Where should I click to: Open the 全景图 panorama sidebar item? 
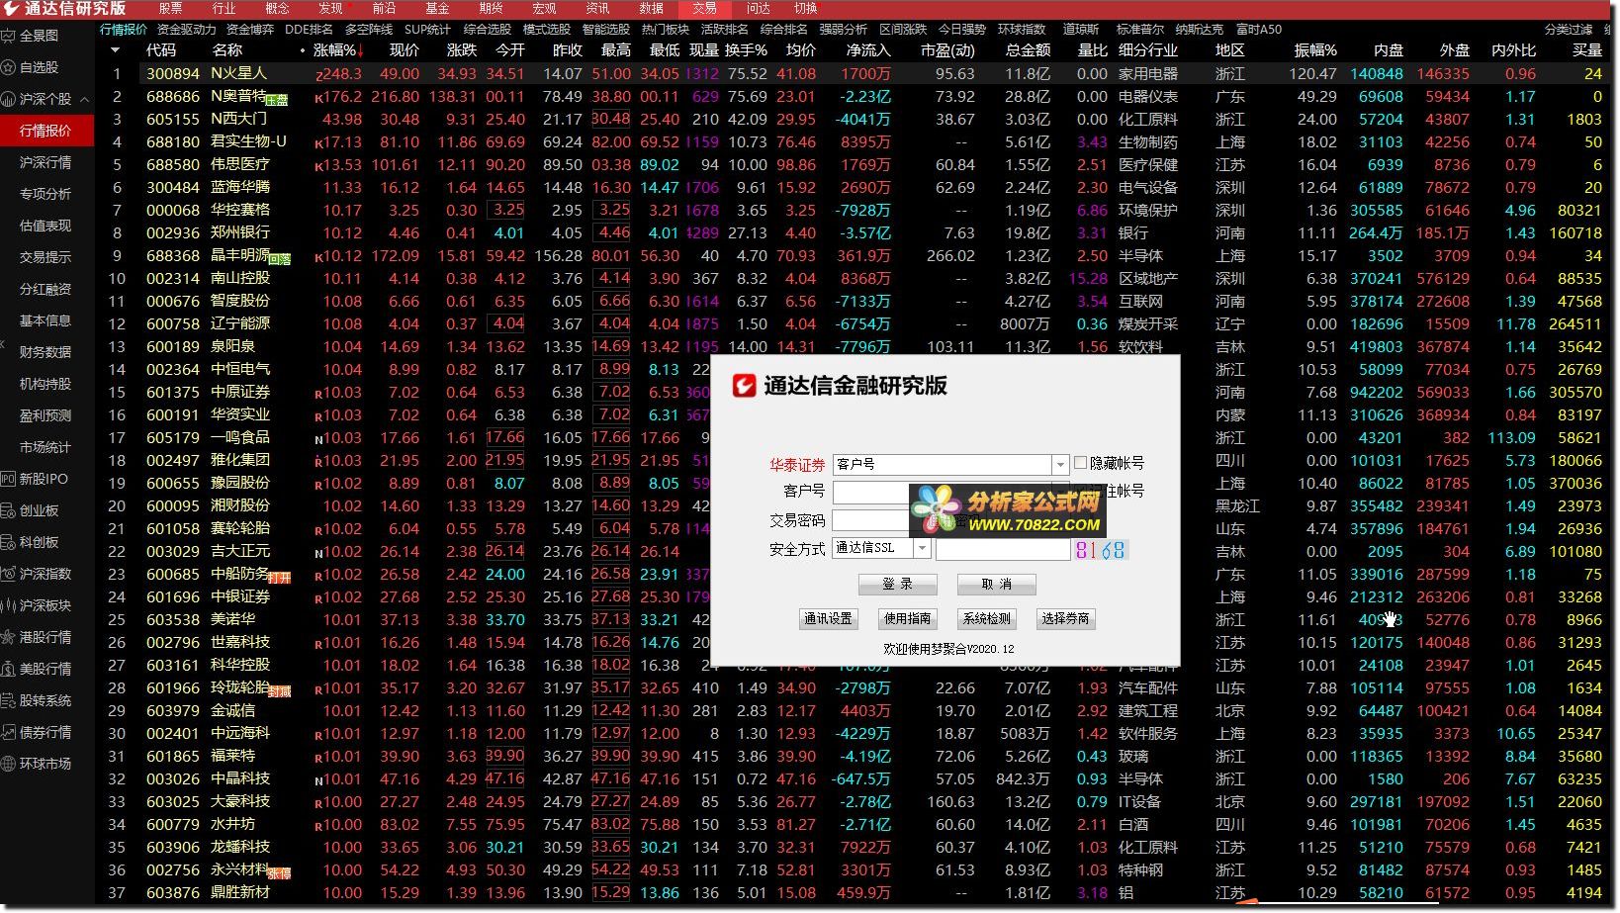[39, 36]
